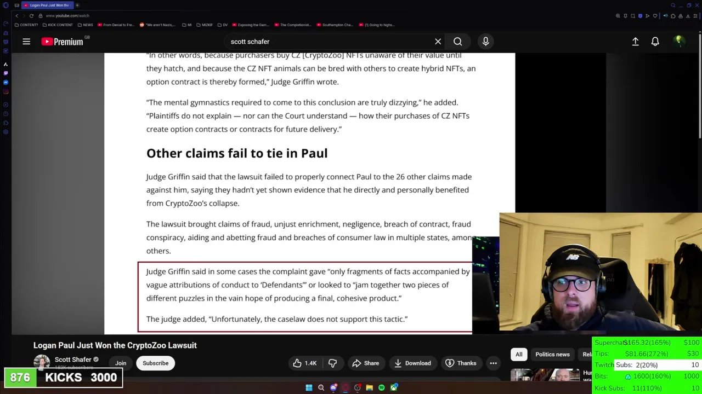The height and width of the screenshot is (394, 702).
Task: Open the 'Southampton Cha...' bookmark
Action: pyautogui.click(x=335, y=25)
